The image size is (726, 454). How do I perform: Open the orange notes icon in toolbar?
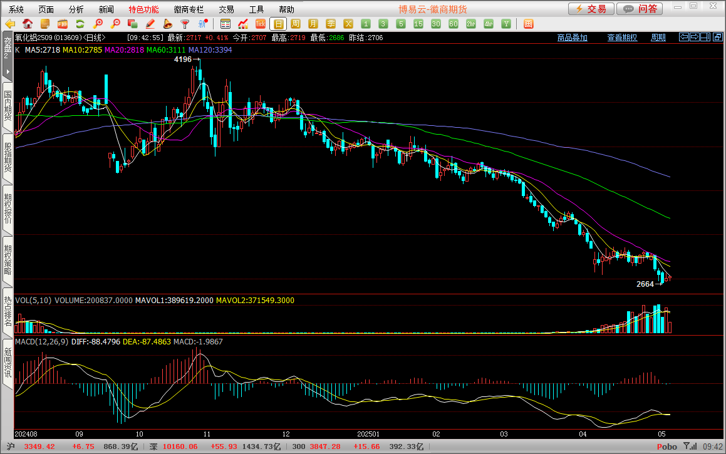pyautogui.click(x=45, y=24)
